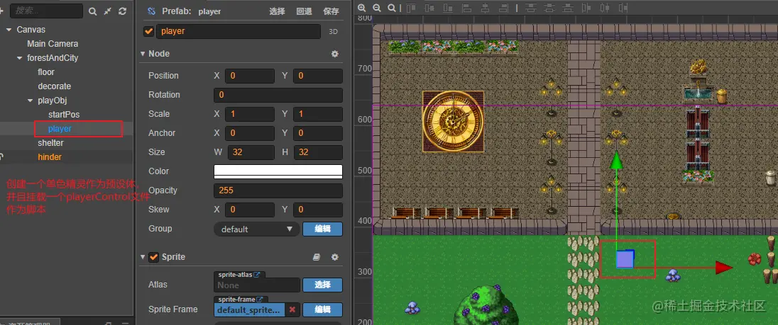Distribute nodes by vertical centers

549,8
